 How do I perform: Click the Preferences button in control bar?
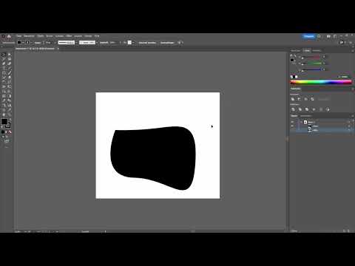(x=167, y=43)
